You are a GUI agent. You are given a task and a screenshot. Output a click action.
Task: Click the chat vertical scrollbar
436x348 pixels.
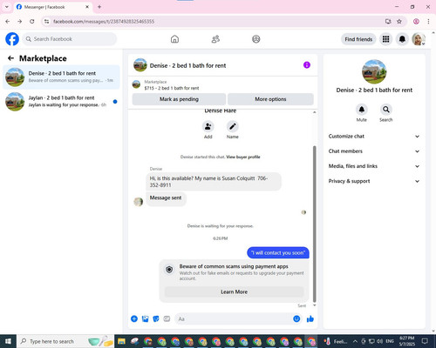314,224
